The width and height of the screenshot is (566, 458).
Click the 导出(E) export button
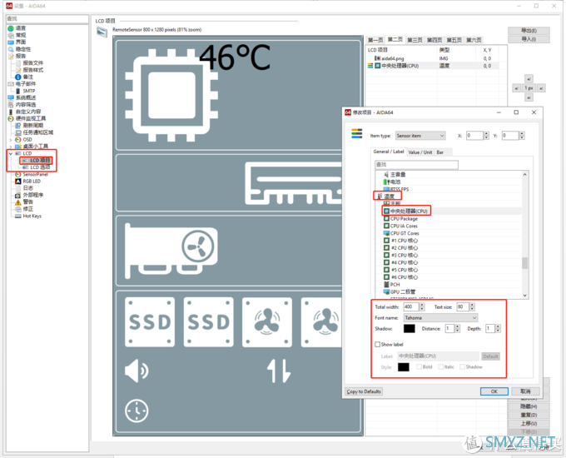[x=529, y=31]
